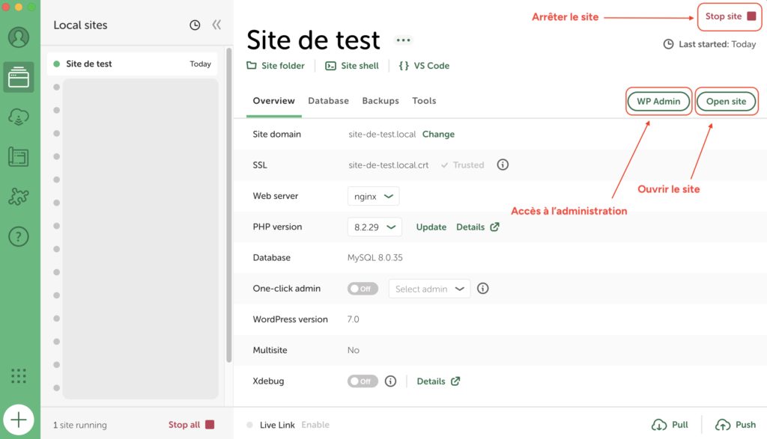Click the Xdebug info icon
Image resolution: width=767 pixels, height=439 pixels.
(390, 381)
